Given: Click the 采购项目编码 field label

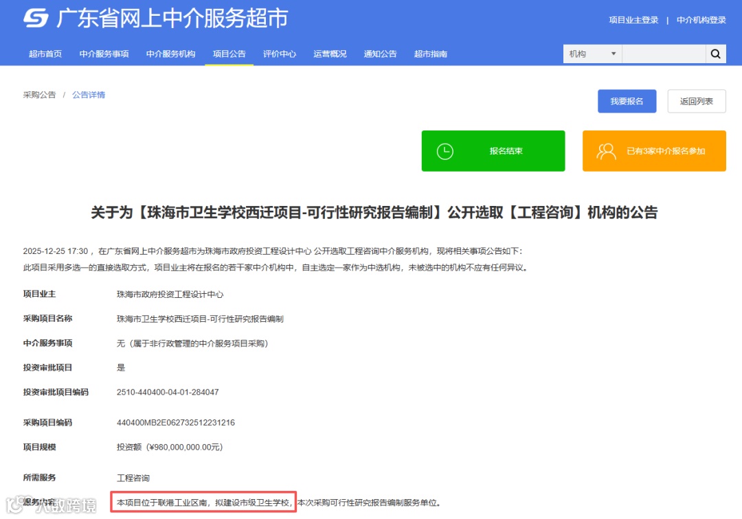Looking at the screenshot, I should pos(47,423).
